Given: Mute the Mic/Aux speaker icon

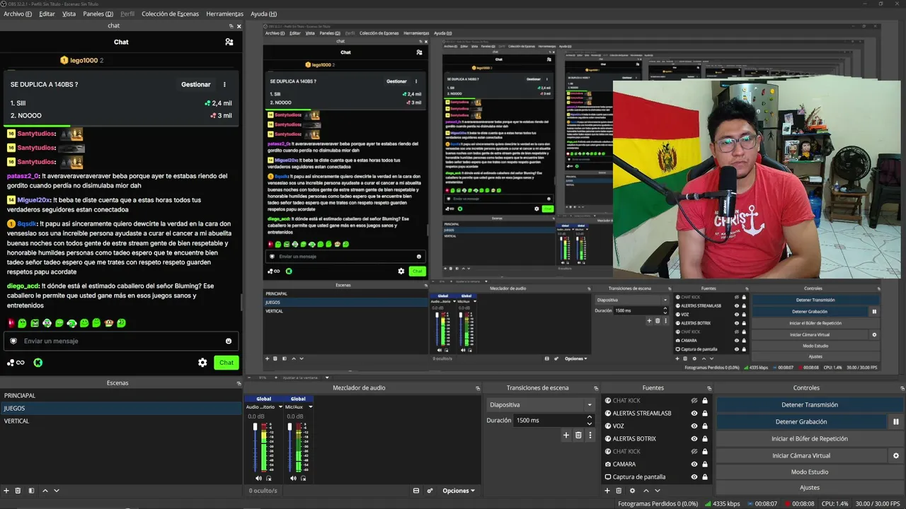Looking at the screenshot, I should coord(294,478).
